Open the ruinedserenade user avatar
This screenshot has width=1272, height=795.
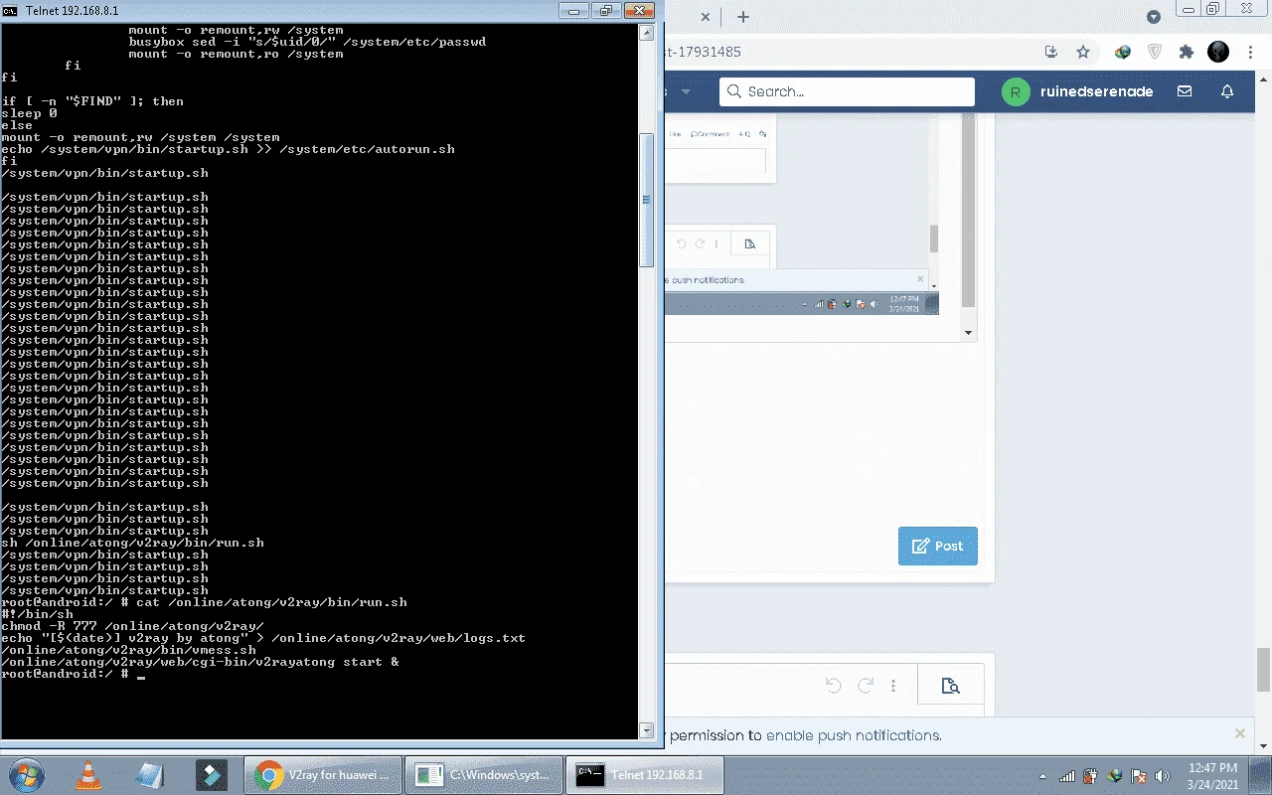1015,91
